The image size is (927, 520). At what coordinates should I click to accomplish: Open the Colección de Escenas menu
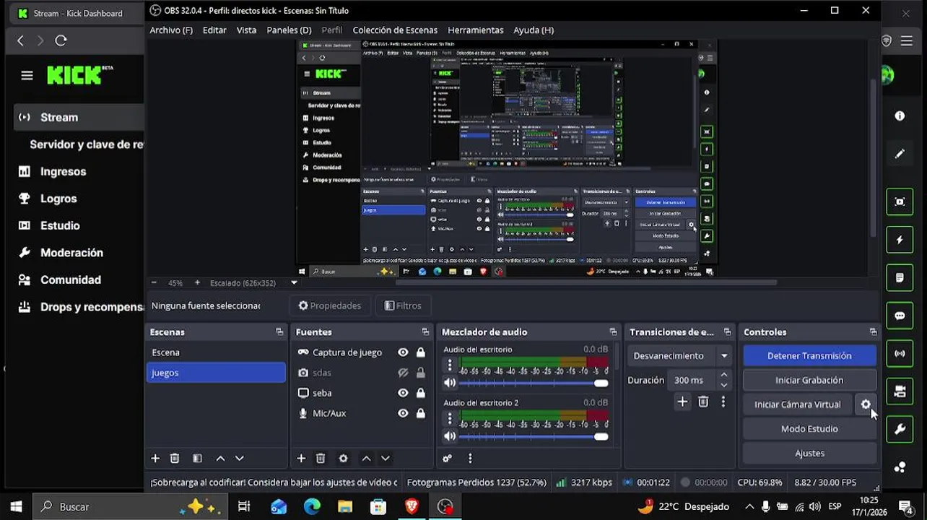pos(395,30)
